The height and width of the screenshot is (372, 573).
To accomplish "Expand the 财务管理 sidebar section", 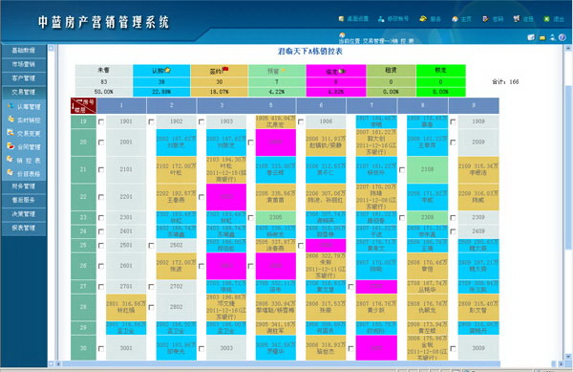I will pos(24,186).
